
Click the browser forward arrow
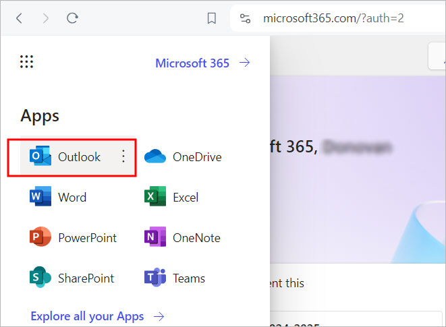[45, 18]
